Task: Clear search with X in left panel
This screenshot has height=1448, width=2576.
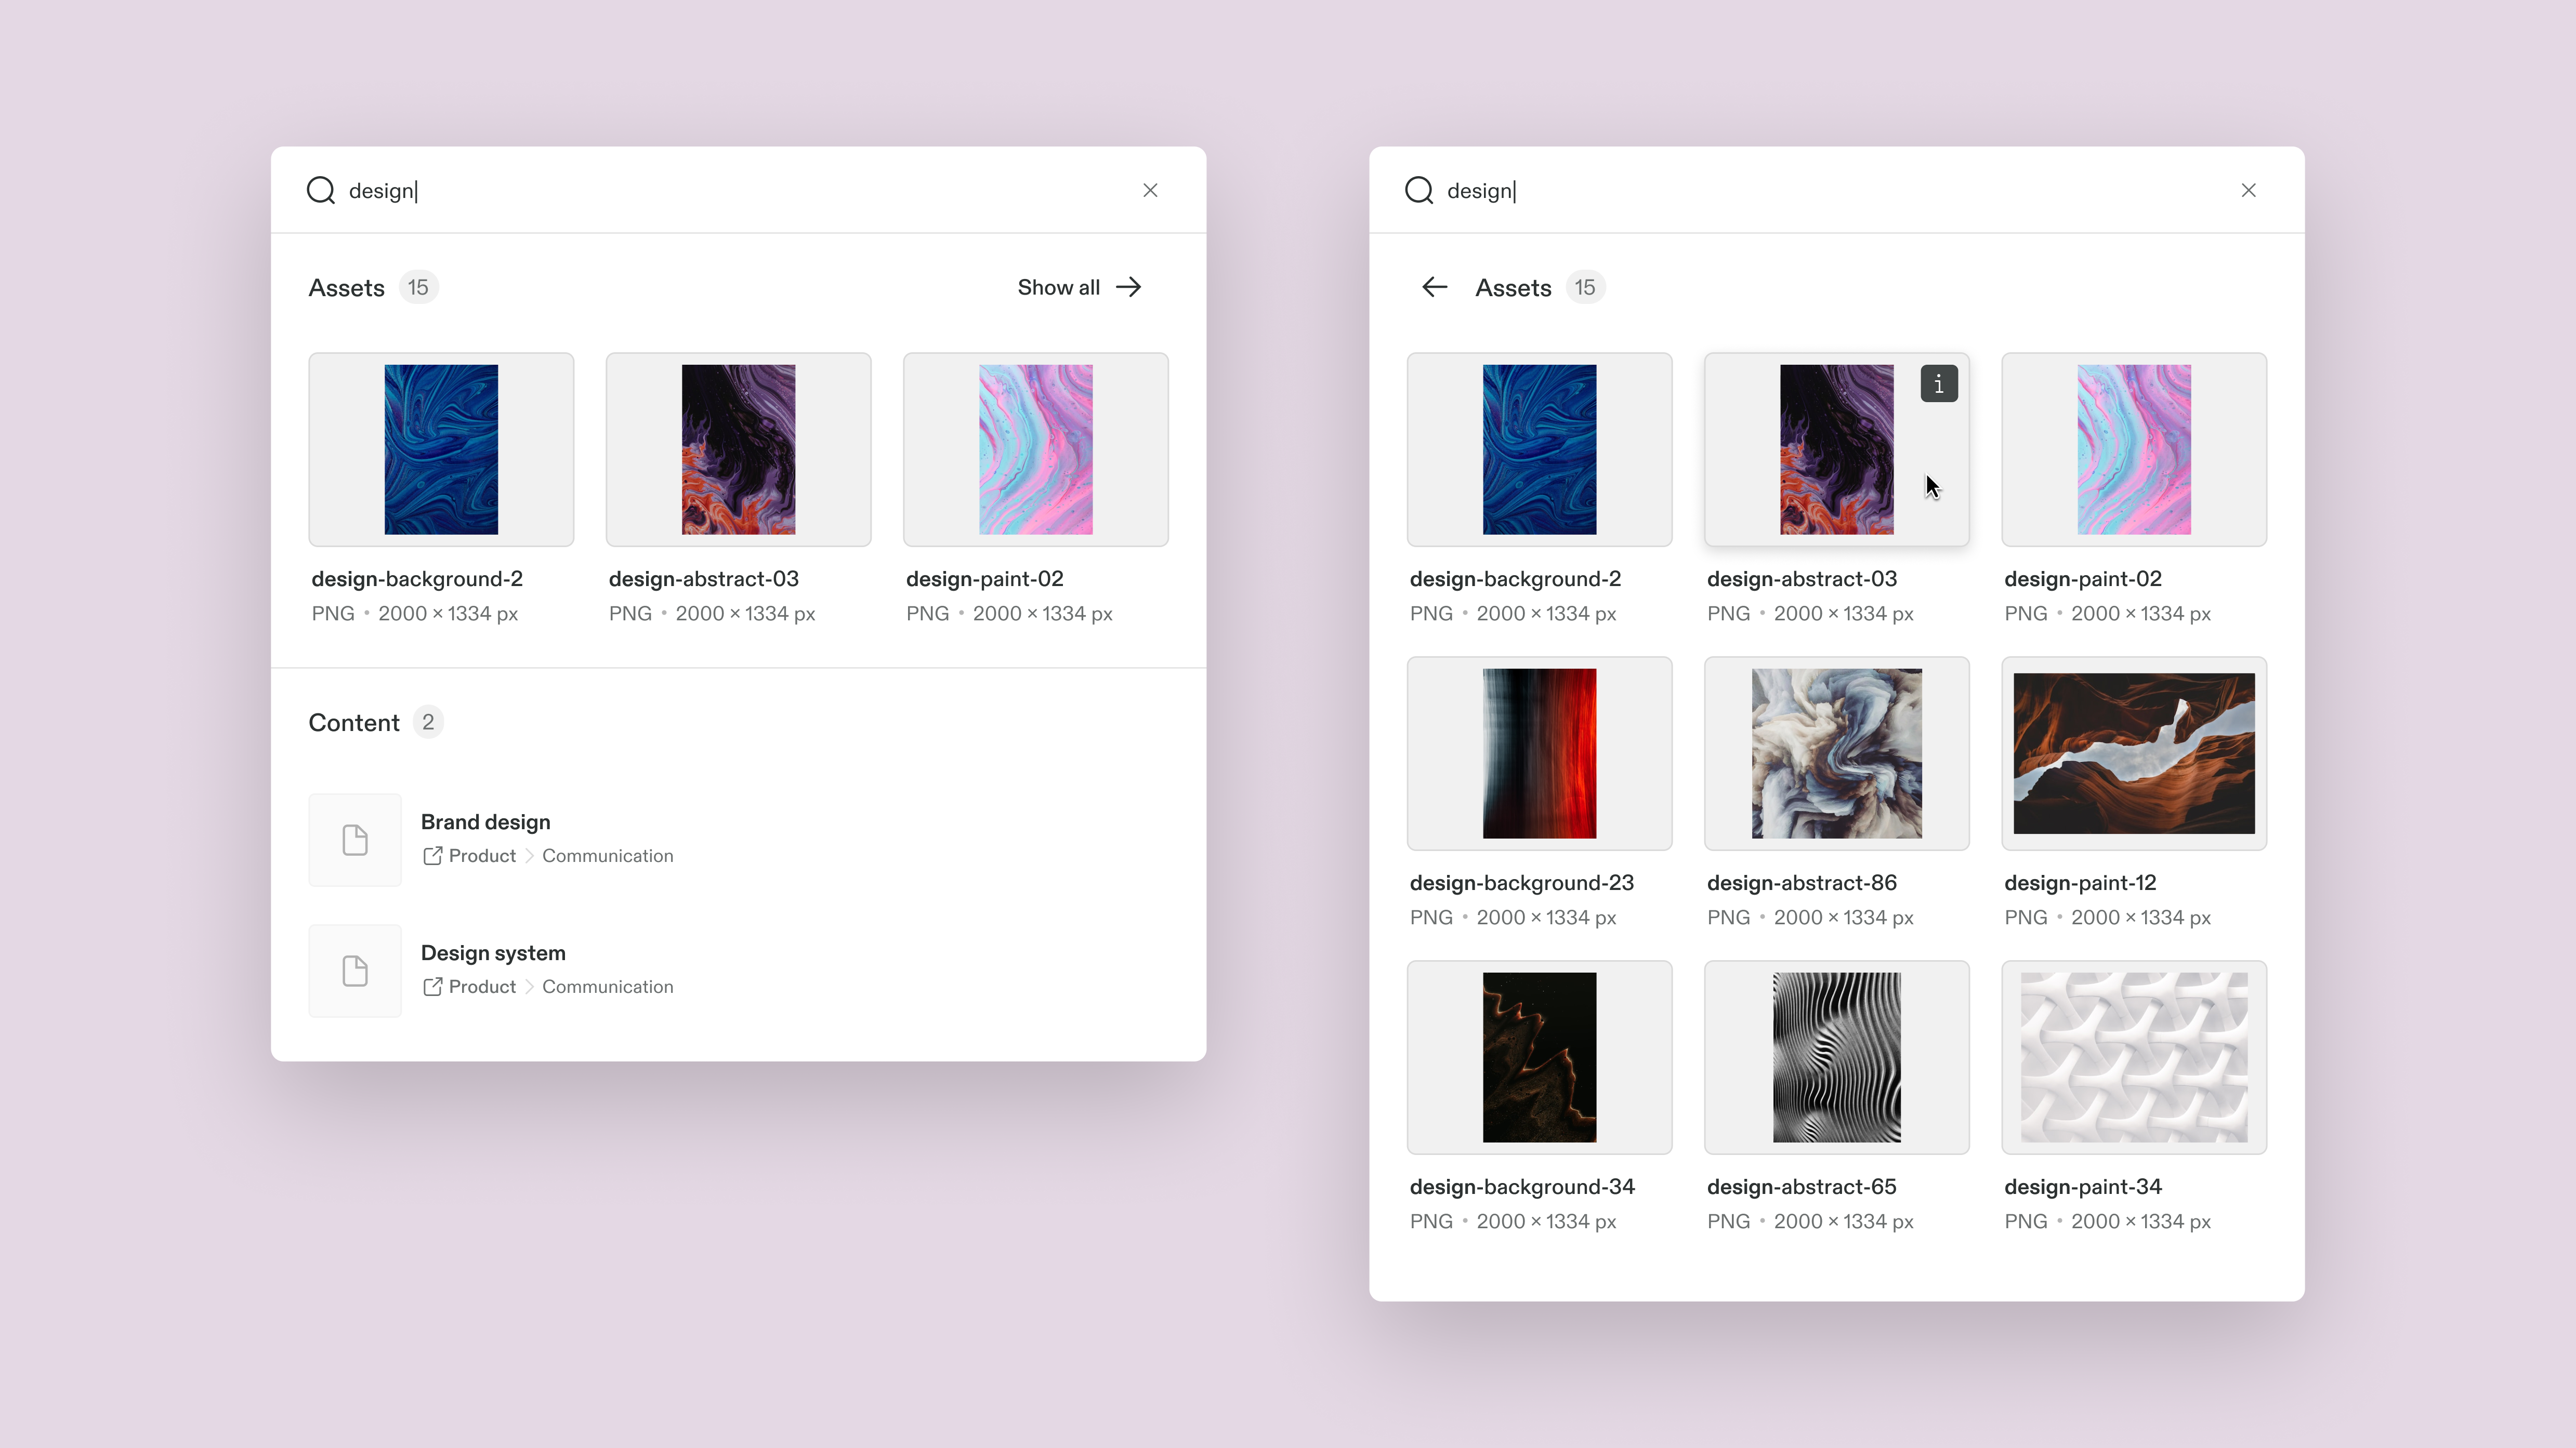Action: (x=1150, y=190)
